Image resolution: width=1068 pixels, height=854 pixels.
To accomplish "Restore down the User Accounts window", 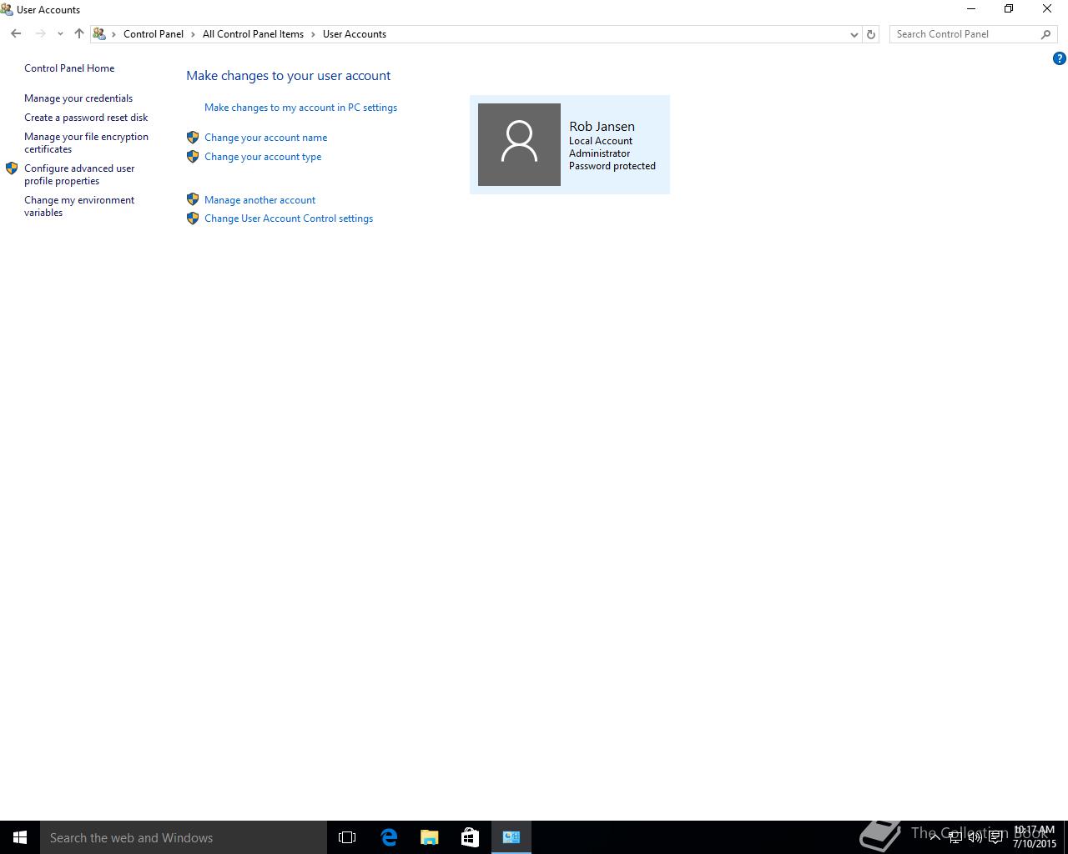I will tap(1009, 9).
